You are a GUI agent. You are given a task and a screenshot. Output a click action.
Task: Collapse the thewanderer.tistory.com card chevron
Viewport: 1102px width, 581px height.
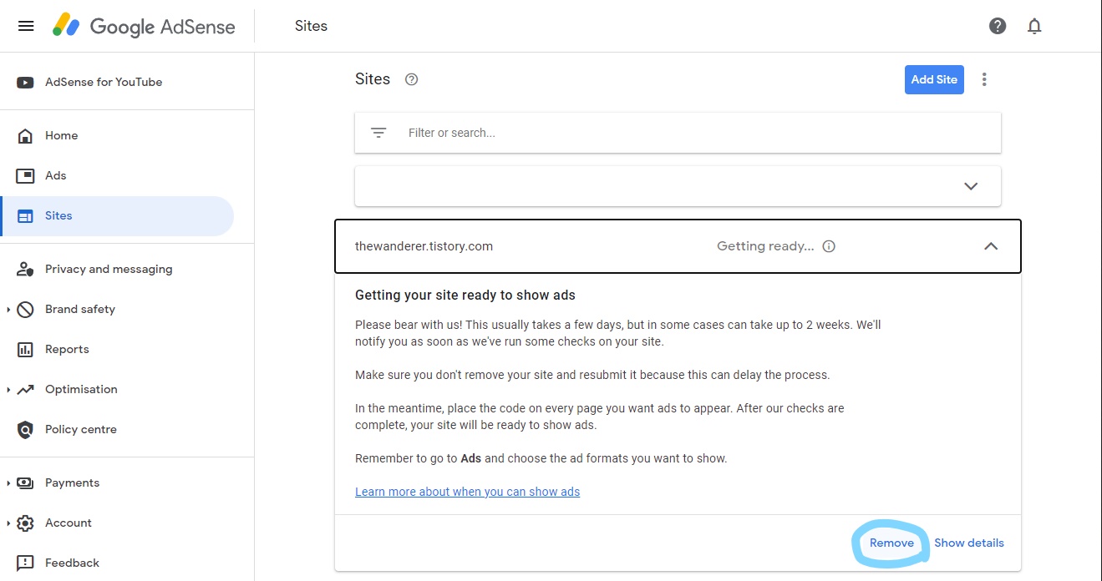[991, 246]
